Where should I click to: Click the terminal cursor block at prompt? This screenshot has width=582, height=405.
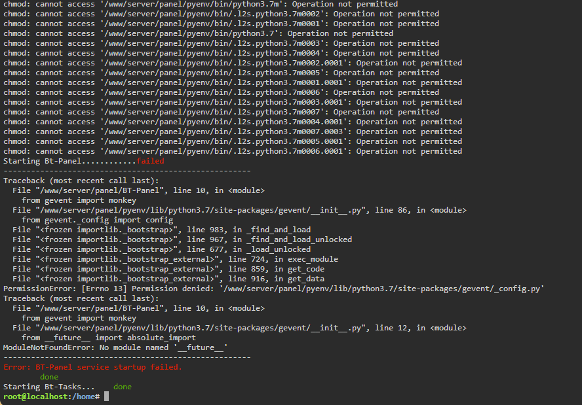coord(107,396)
